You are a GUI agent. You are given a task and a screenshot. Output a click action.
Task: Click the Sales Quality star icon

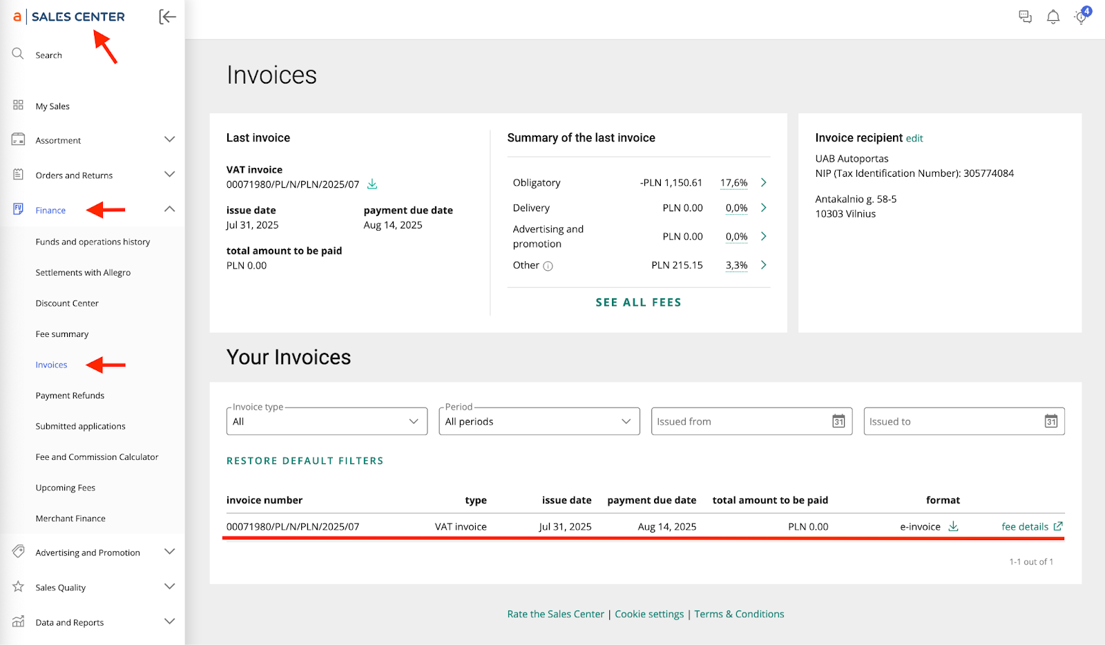coord(18,586)
